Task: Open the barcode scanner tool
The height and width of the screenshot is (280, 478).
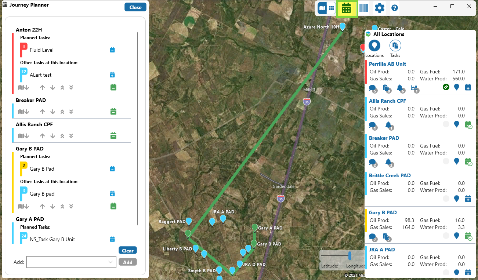Action: click(x=363, y=8)
